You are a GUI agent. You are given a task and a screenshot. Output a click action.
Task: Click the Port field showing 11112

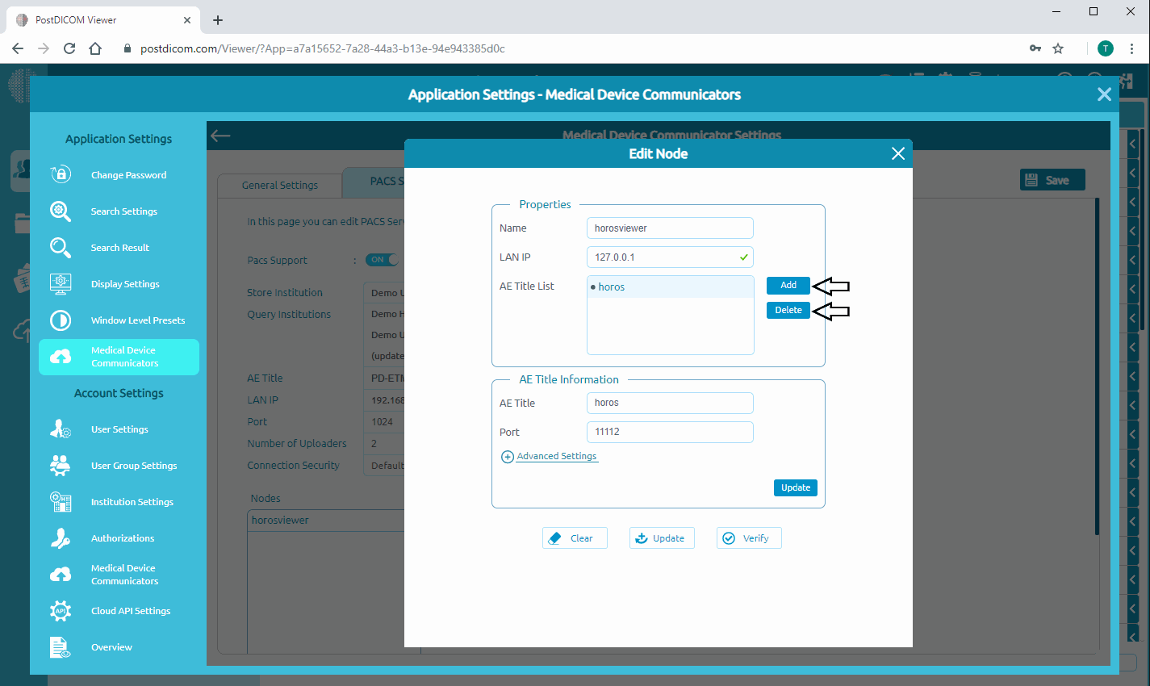click(670, 432)
